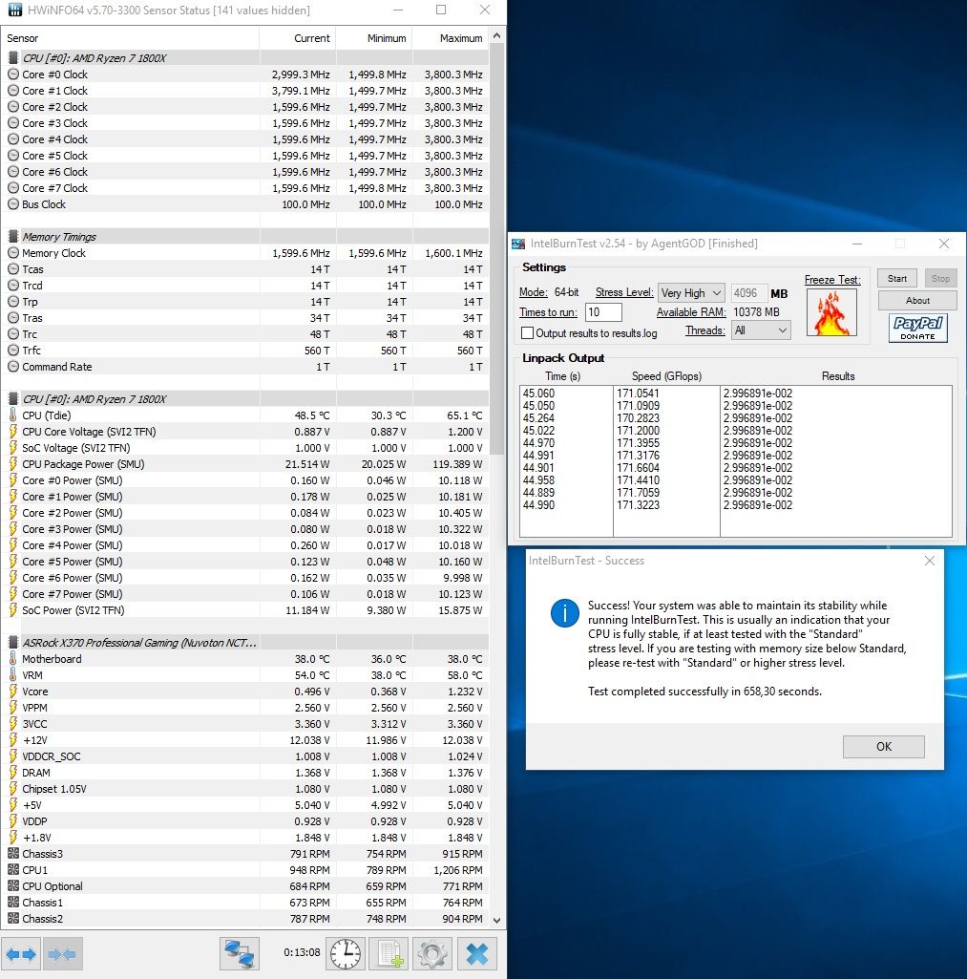Click the Minimum column header

[373, 38]
